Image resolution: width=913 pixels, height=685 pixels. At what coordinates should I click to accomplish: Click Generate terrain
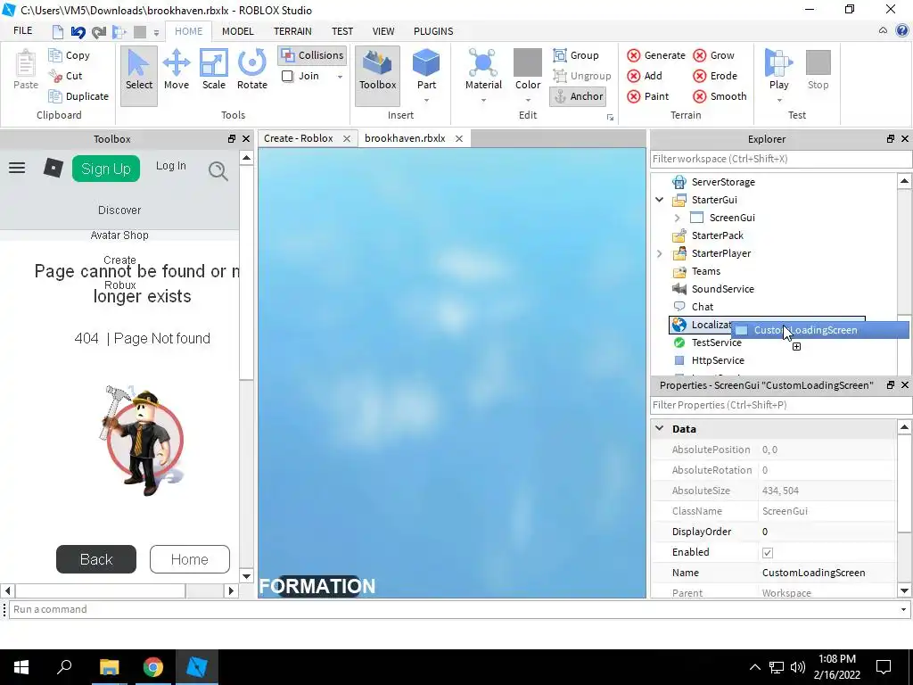[656, 55]
